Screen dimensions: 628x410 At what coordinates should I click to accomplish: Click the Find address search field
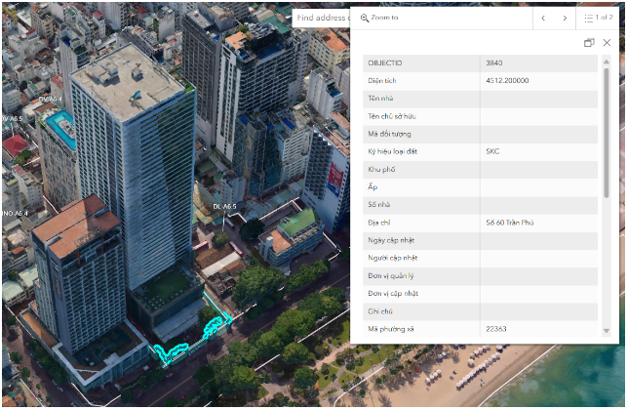pyautogui.click(x=321, y=18)
